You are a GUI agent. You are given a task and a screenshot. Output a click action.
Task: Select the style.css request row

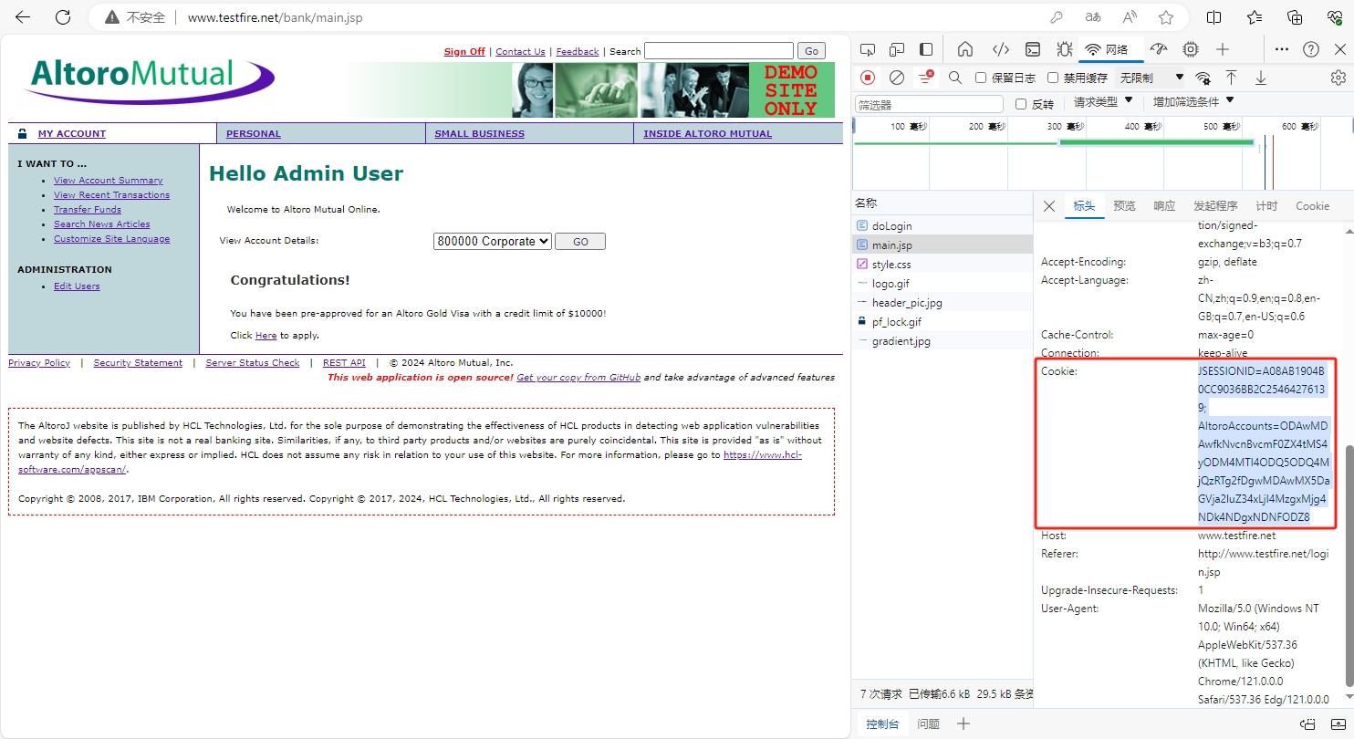pos(943,265)
